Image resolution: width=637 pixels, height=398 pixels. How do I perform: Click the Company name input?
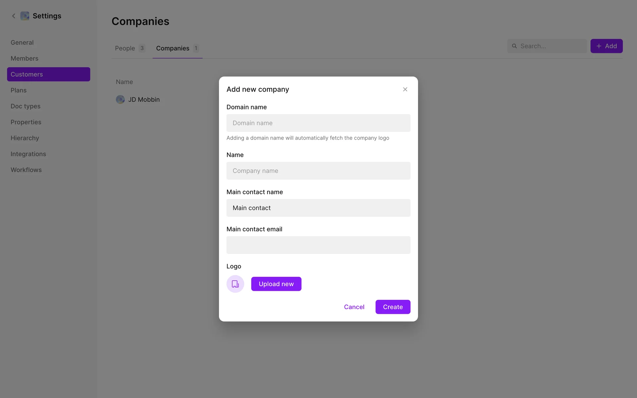point(318,171)
